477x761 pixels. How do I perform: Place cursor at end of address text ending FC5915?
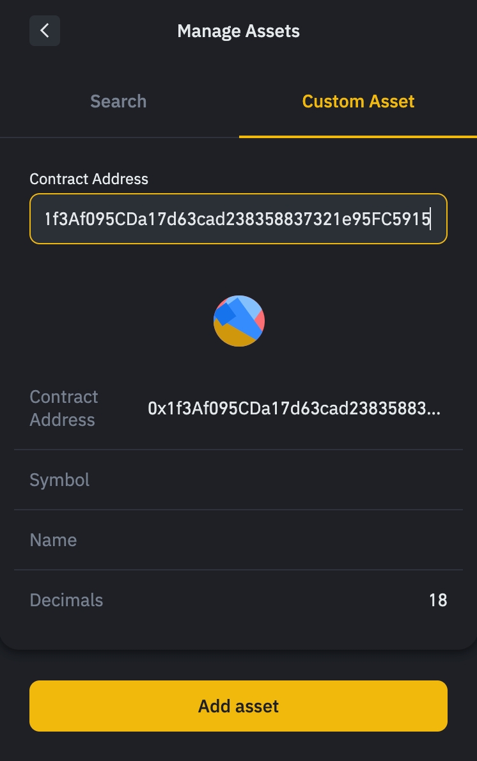430,219
